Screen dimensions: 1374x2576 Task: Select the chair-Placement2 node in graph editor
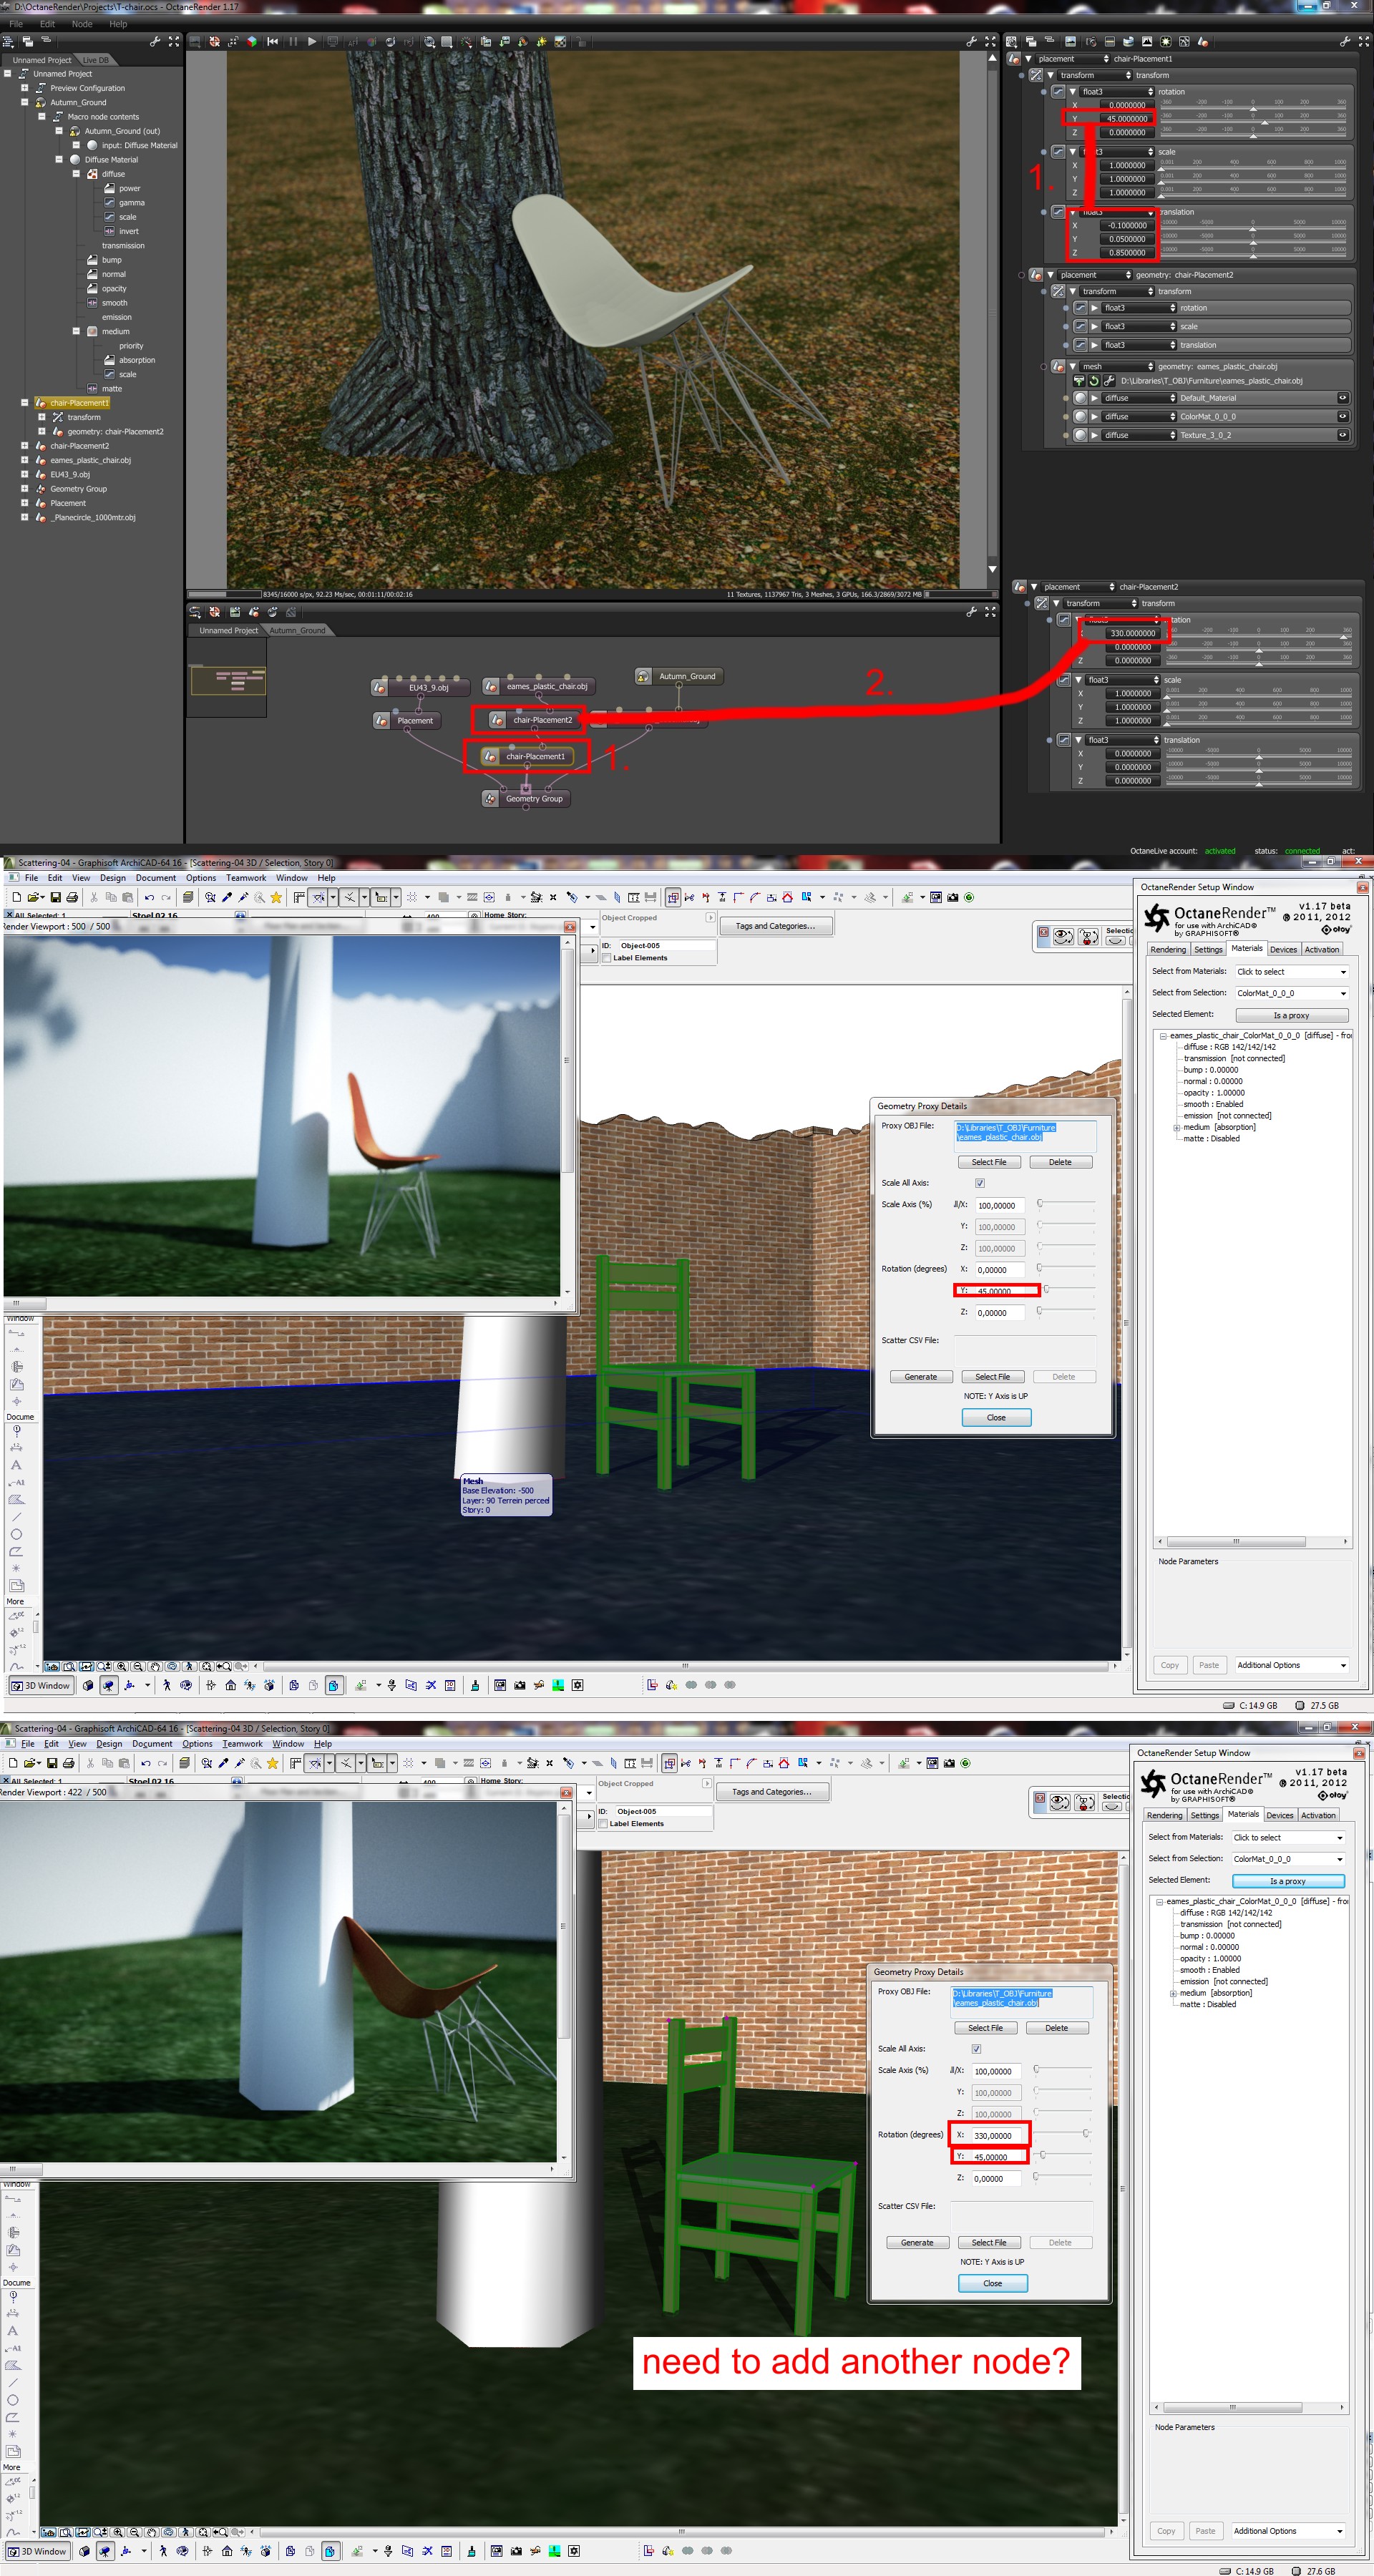[542, 720]
